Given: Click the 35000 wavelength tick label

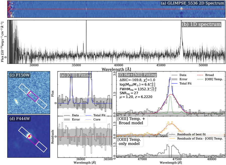Looking at the screenshot, I should pos(76,65).
